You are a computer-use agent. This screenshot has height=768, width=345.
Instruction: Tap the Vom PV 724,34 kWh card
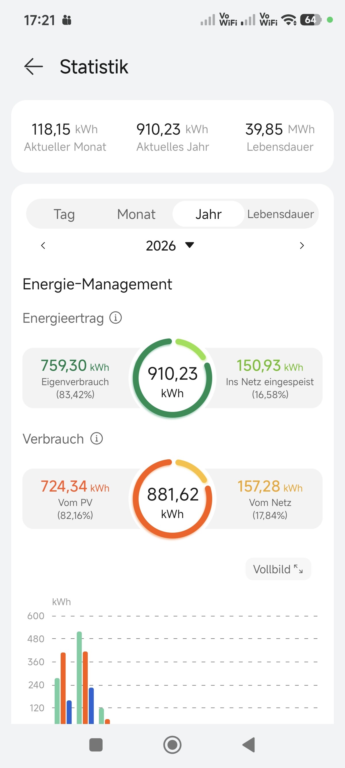click(75, 499)
